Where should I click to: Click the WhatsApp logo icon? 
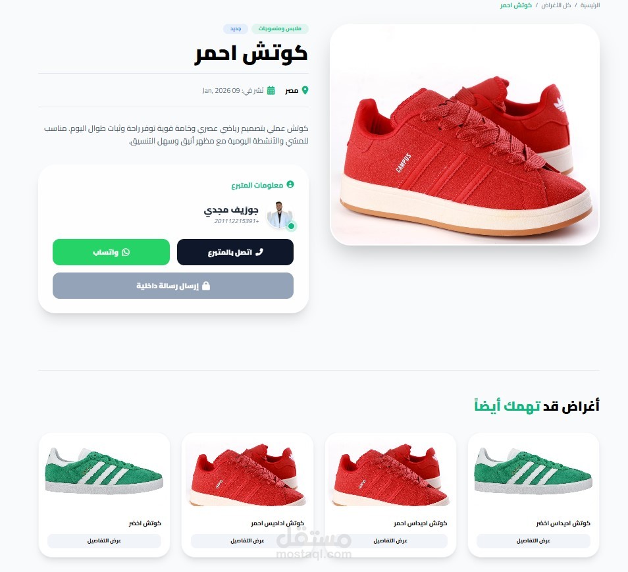[x=126, y=252]
